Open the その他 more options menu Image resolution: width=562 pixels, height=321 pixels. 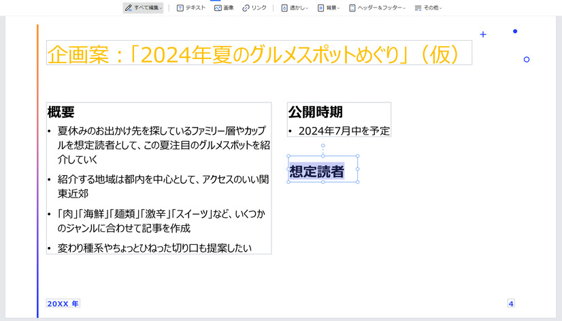pyautogui.click(x=429, y=8)
